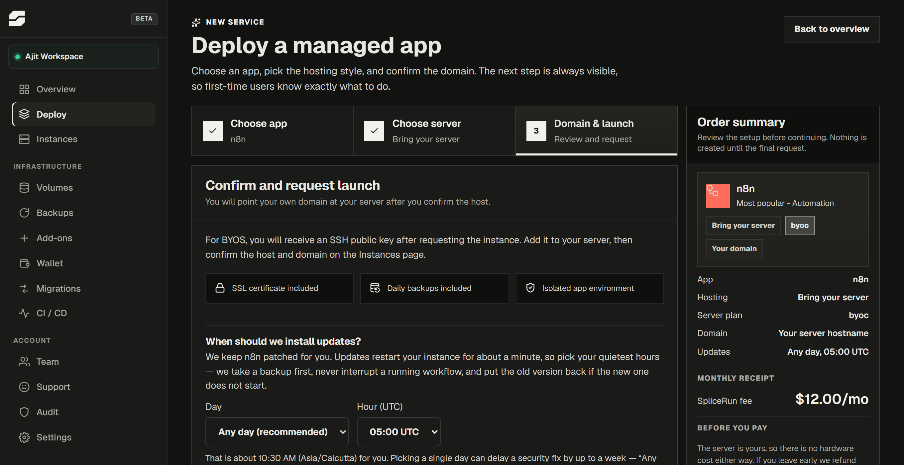This screenshot has width=904, height=465.
Task: Click the Instances server icon
Action: point(24,139)
